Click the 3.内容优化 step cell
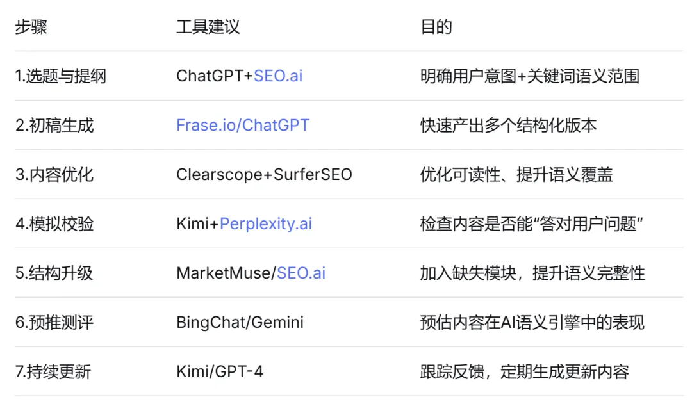 click(54, 174)
